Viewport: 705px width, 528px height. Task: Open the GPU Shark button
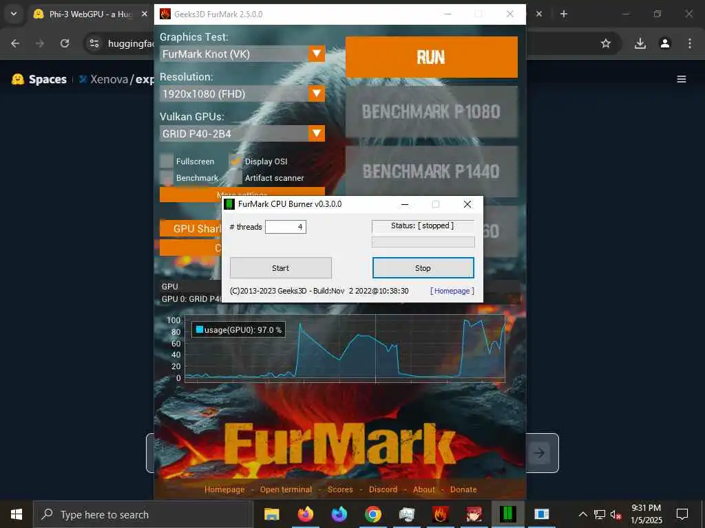point(191,228)
